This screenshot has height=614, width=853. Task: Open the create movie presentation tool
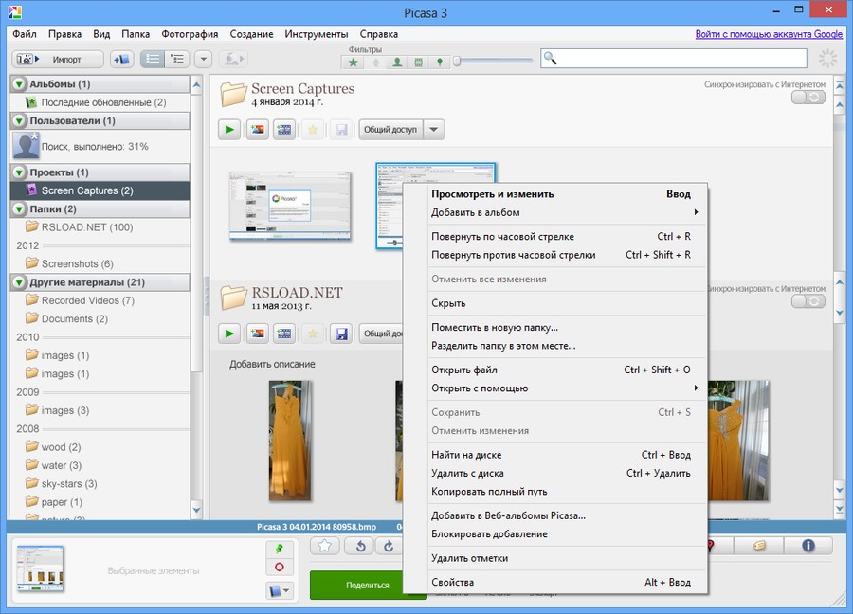pyautogui.click(x=283, y=129)
